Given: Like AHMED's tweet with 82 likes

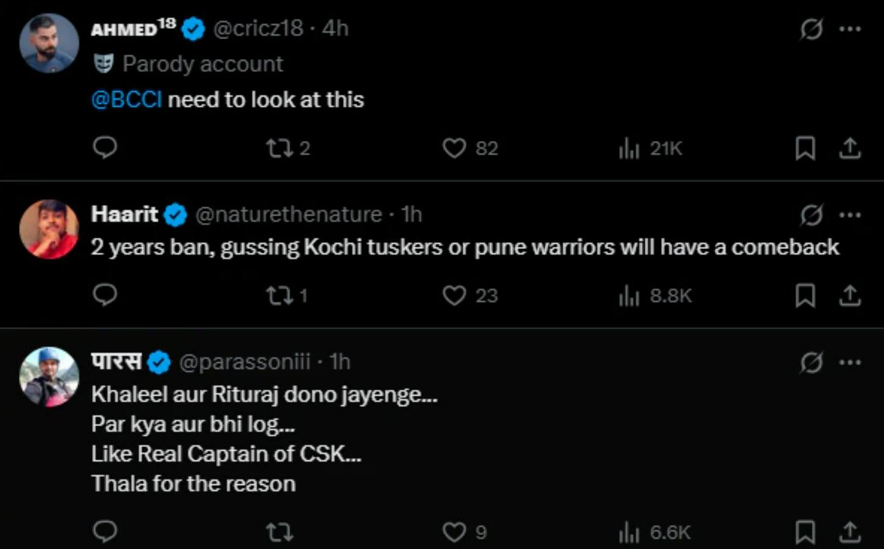Looking at the screenshot, I should pyautogui.click(x=454, y=148).
